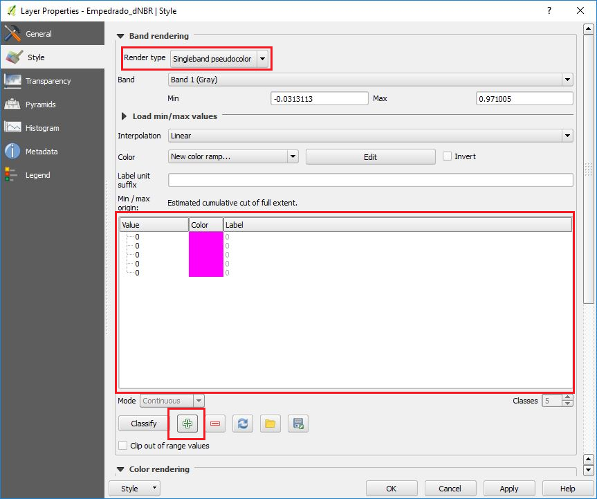Click the Classify button
Viewport: 597px width, 499px height.
(143, 424)
